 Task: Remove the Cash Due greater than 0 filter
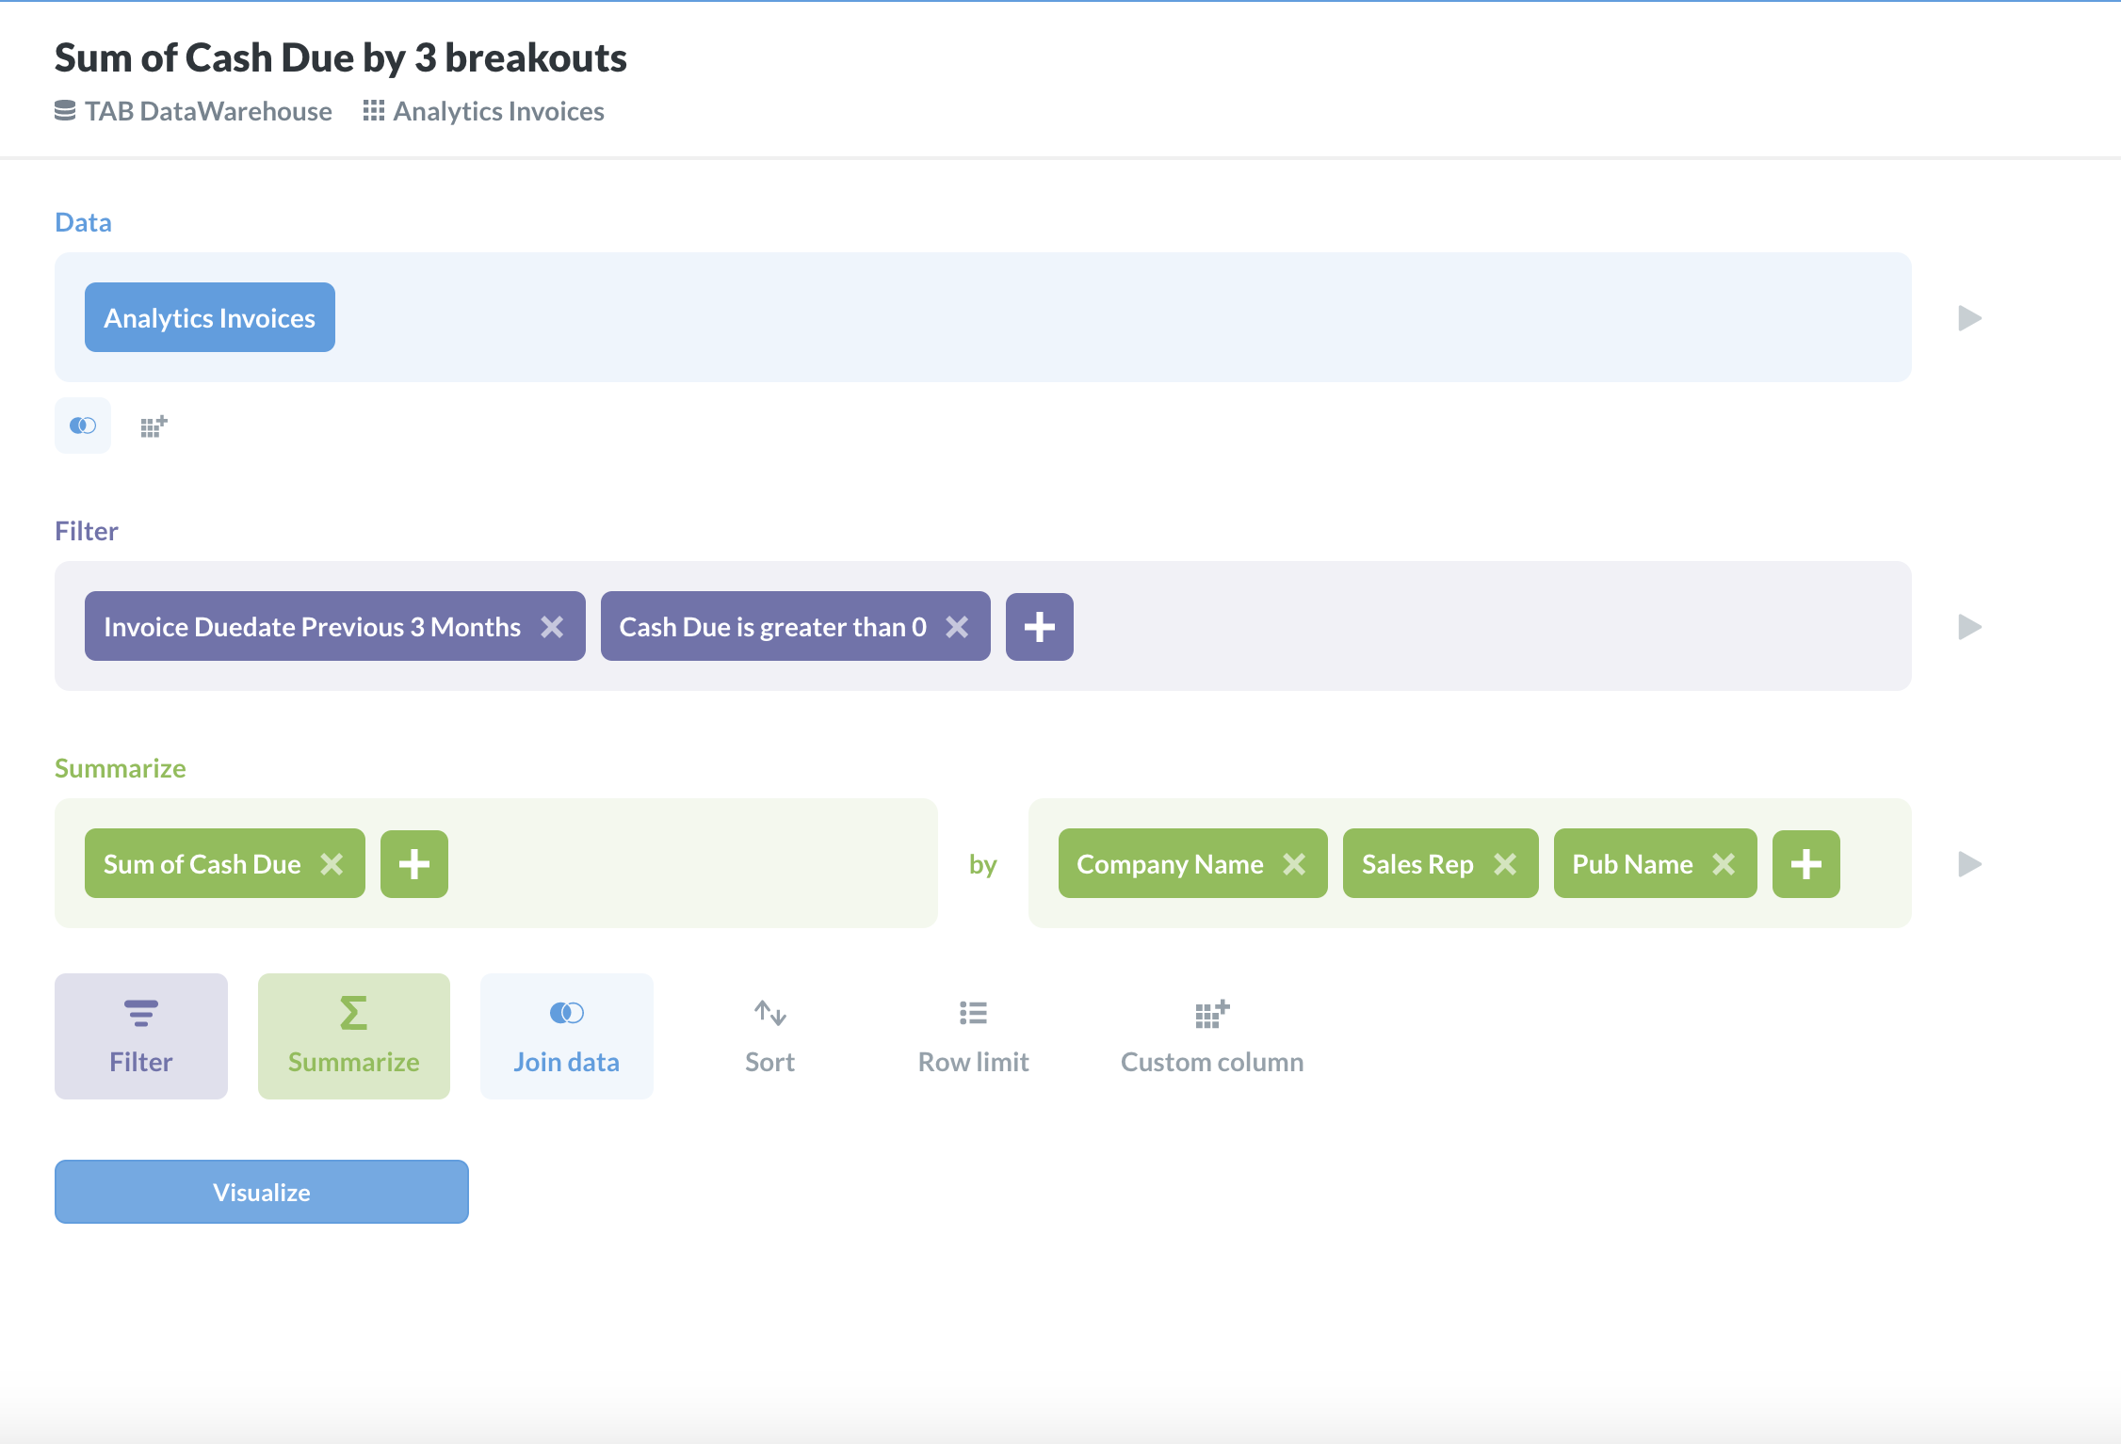959,626
